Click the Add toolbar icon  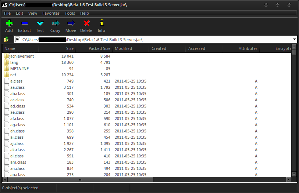point(9,23)
